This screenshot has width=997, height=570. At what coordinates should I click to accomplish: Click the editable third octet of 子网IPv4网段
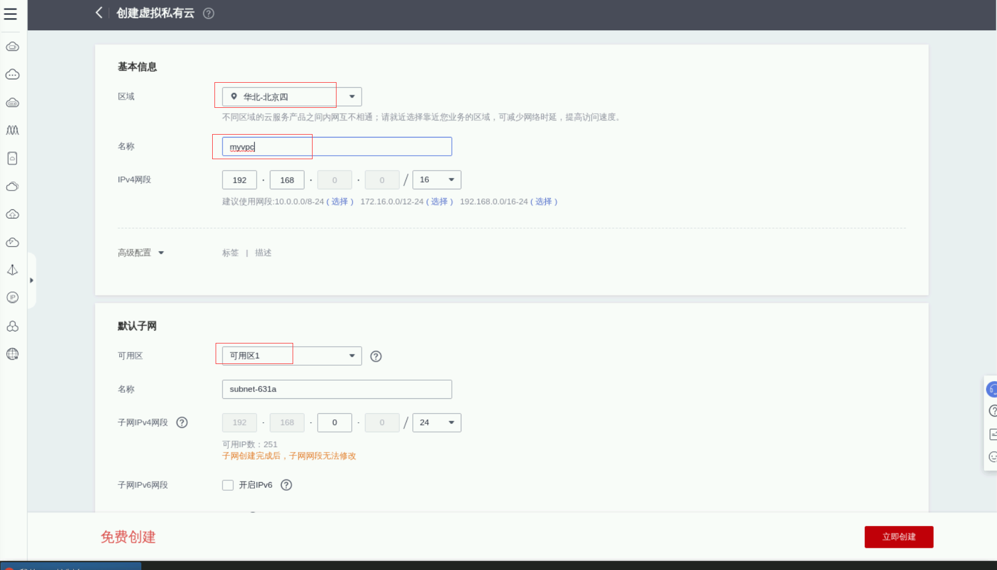pyautogui.click(x=335, y=422)
